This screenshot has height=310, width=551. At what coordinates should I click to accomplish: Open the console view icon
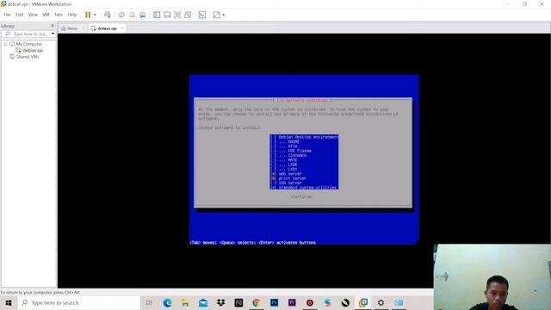point(202,15)
